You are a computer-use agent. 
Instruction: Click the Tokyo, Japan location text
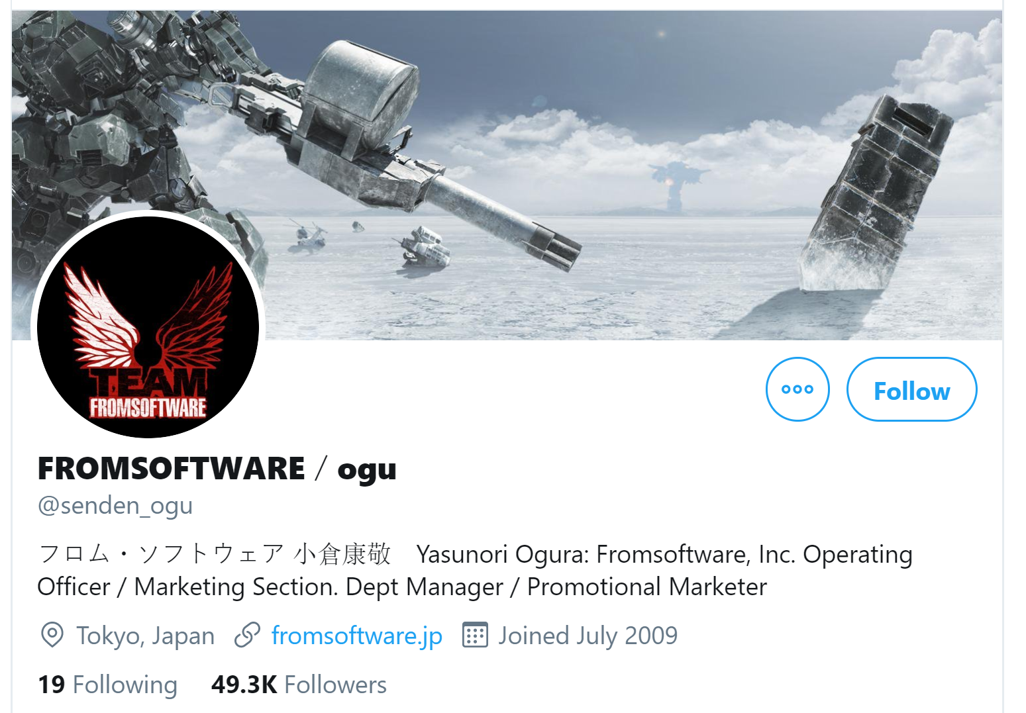pos(146,636)
